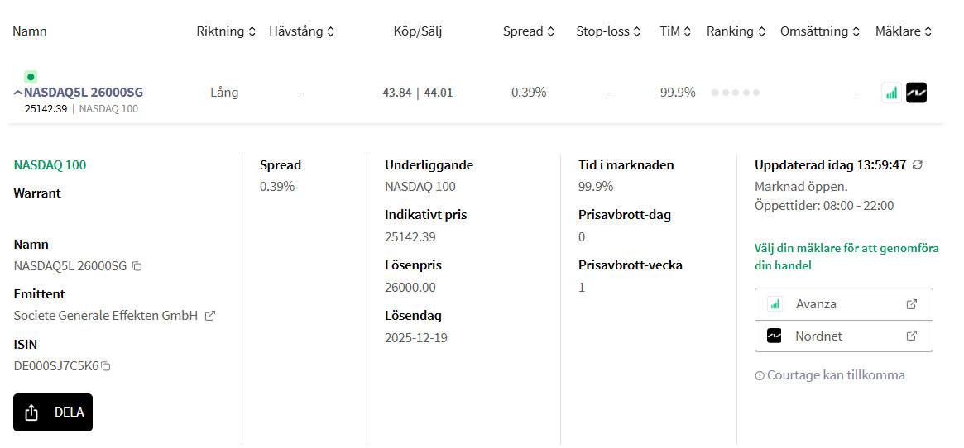This screenshot has width=964, height=448.
Task: Click the Ranking dots indicator
Action: click(736, 93)
